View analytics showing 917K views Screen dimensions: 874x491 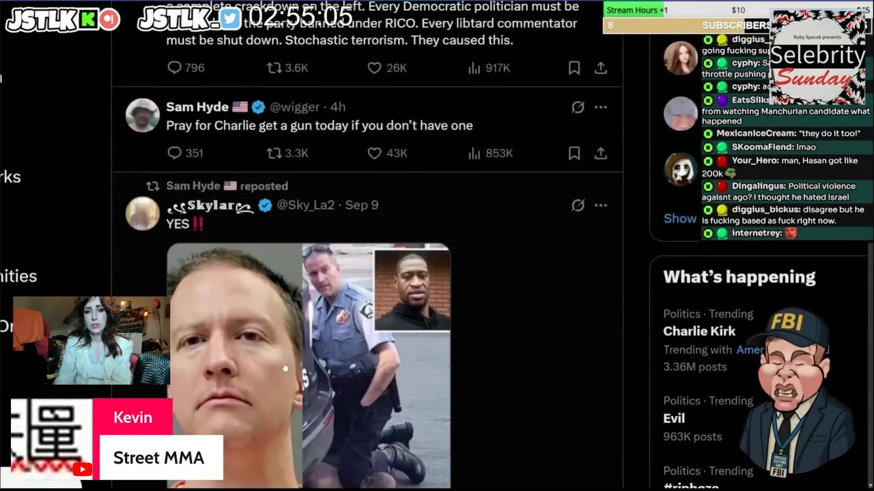489,68
